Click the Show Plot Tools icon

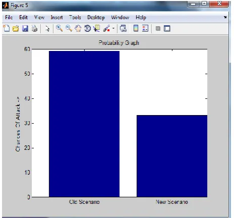click(x=167, y=28)
